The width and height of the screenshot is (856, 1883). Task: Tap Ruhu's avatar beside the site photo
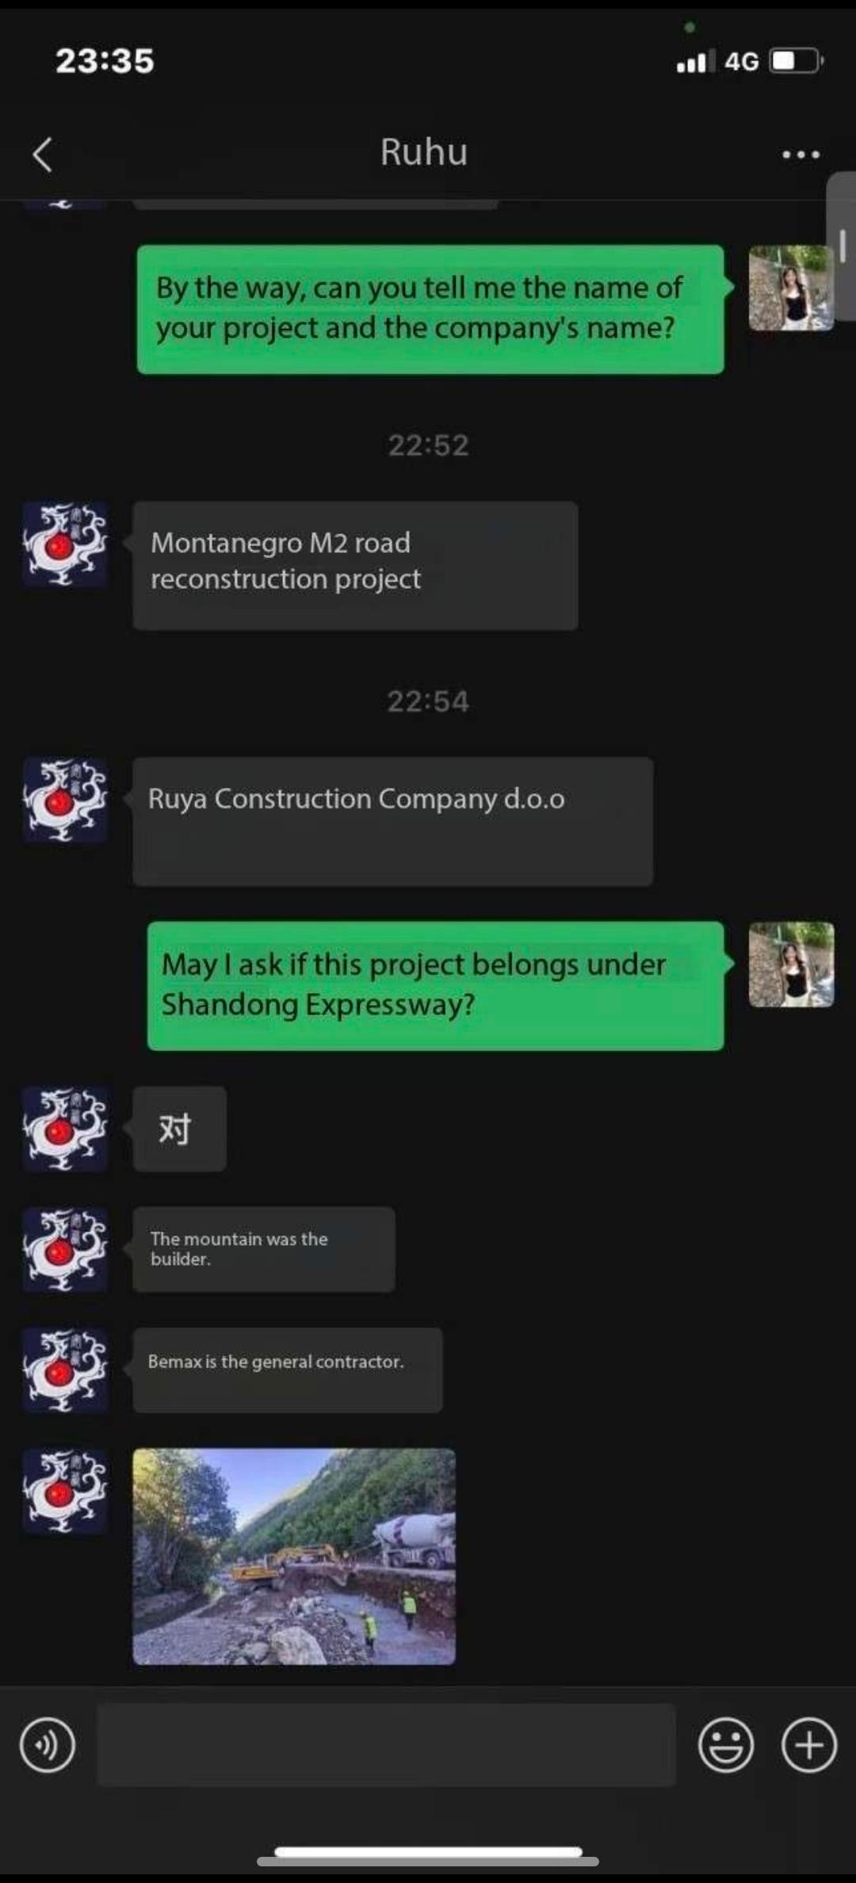pos(65,1492)
